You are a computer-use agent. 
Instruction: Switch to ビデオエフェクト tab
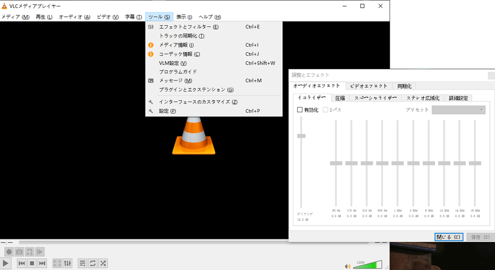click(369, 86)
